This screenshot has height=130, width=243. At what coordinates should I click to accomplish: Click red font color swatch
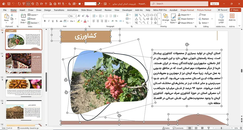(85, 21)
